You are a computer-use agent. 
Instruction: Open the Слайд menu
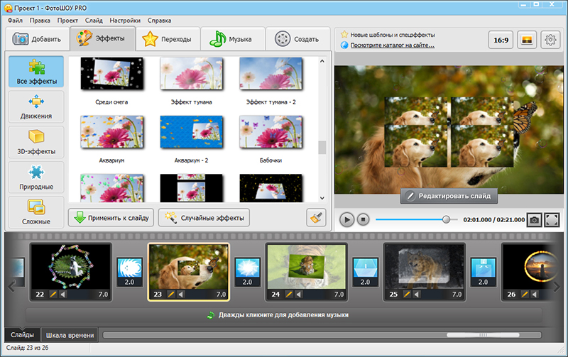click(x=94, y=21)
